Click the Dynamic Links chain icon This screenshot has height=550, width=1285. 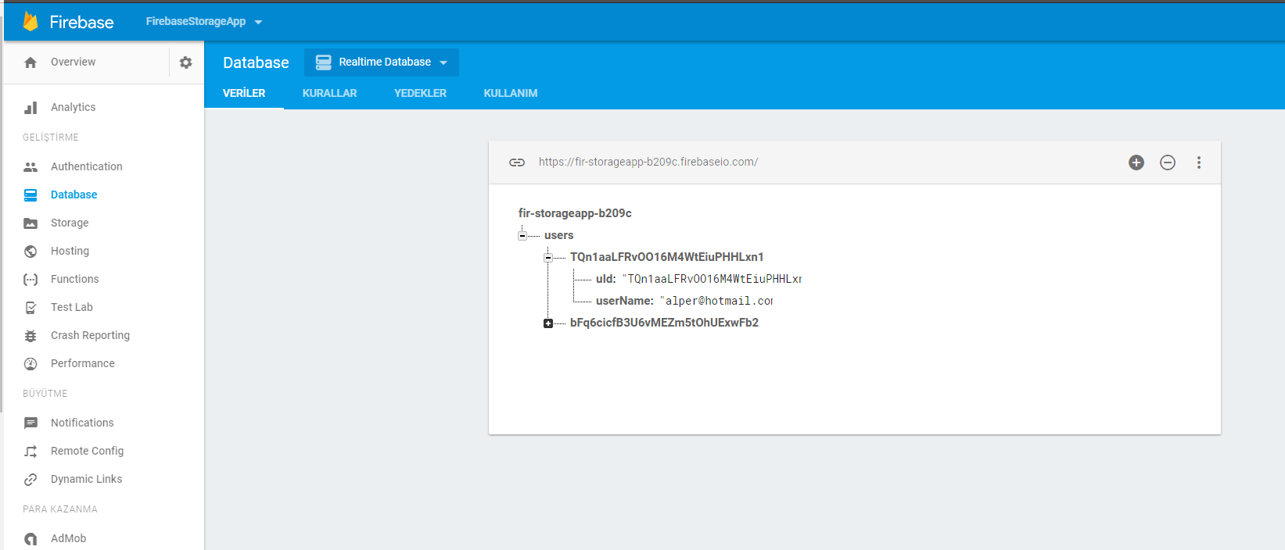31,480
